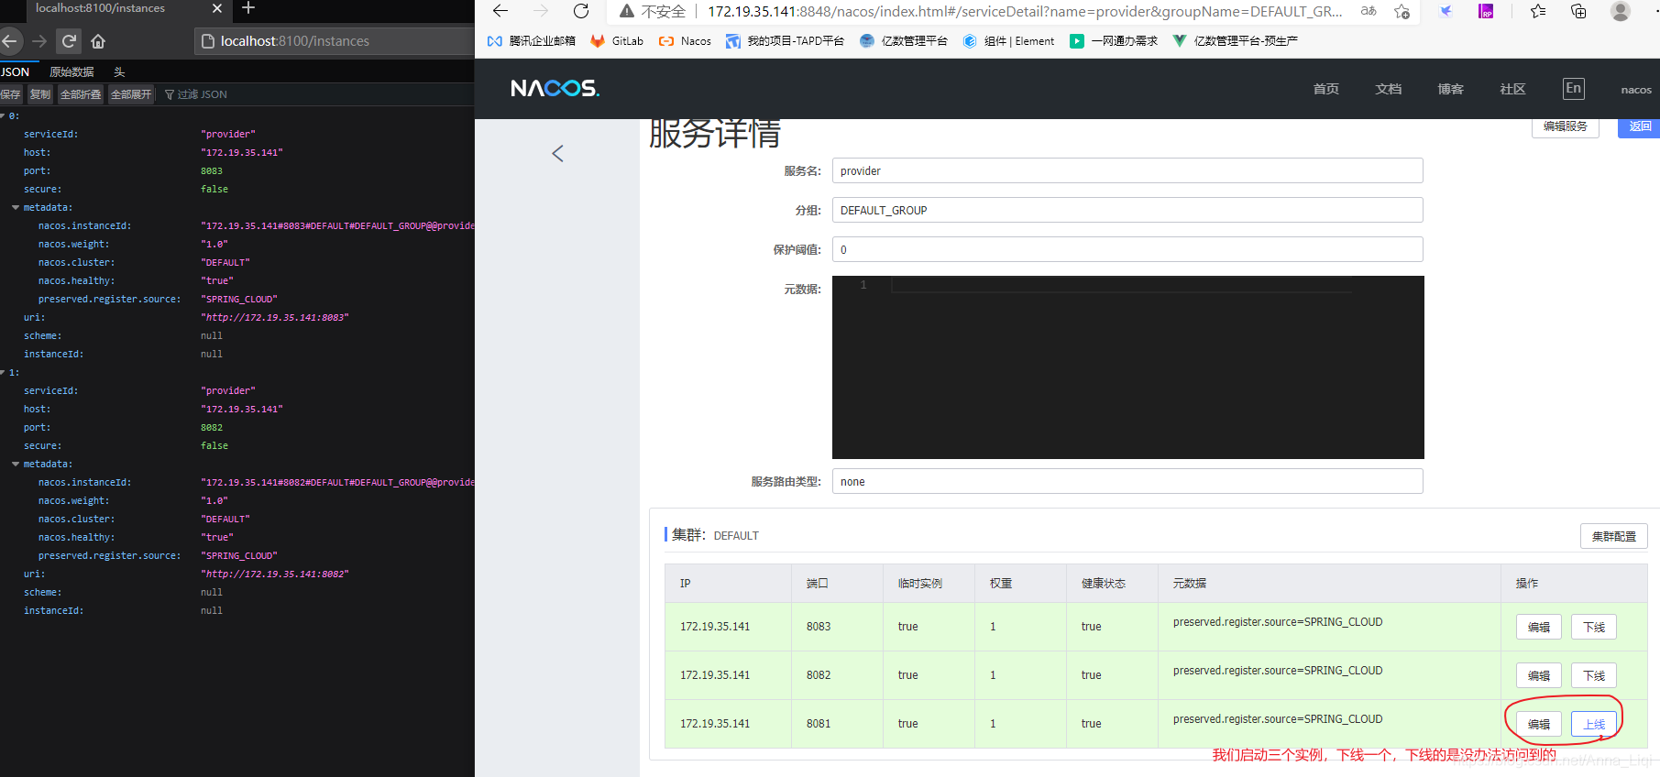1660x777 pixels.
Task: Click the blue 返回 button
Action: [x=1639, y=127]
